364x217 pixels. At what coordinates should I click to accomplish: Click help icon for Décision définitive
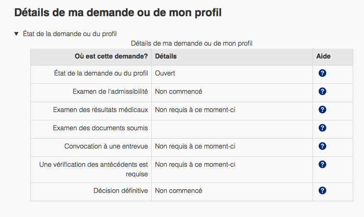pos(322,190)
